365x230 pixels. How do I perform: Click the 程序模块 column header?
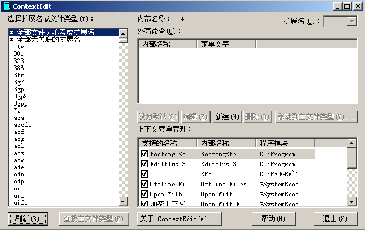coord(285,143)
